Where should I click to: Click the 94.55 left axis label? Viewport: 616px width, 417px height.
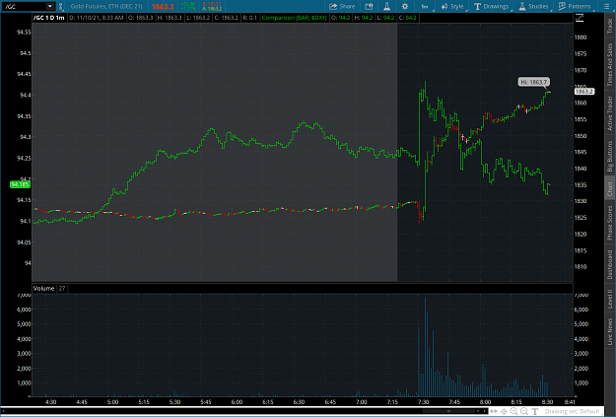(x=24, y=33)
